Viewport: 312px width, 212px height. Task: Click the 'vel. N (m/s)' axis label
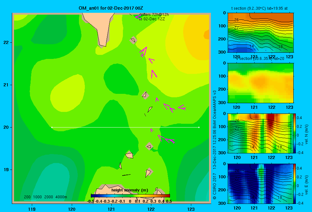(306, 134)
